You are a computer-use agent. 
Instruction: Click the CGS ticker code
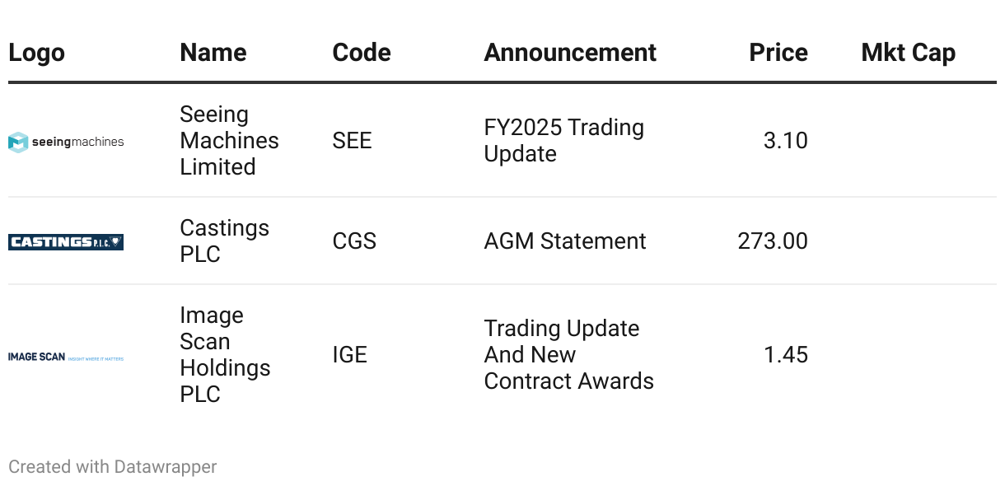click(x=354, y=241)
